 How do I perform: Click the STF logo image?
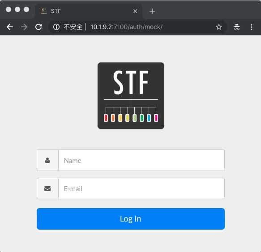[131, 96]
